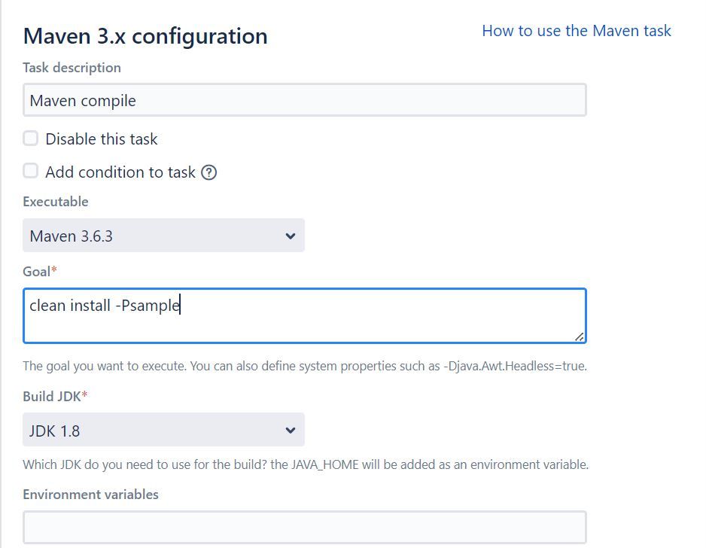The width and height of the screenshot is (706, 548).
Task: Focus the Task description field containing Maven compile
Action: point(304,100)
